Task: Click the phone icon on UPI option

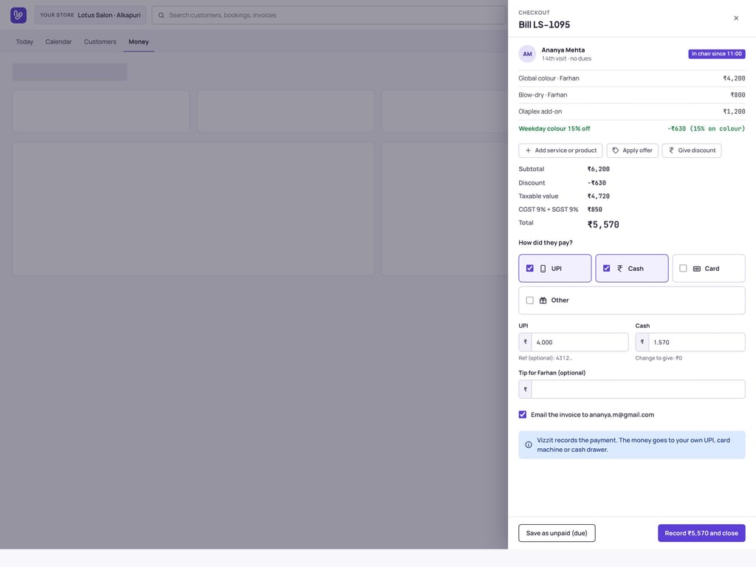Action: pos(543,269)
